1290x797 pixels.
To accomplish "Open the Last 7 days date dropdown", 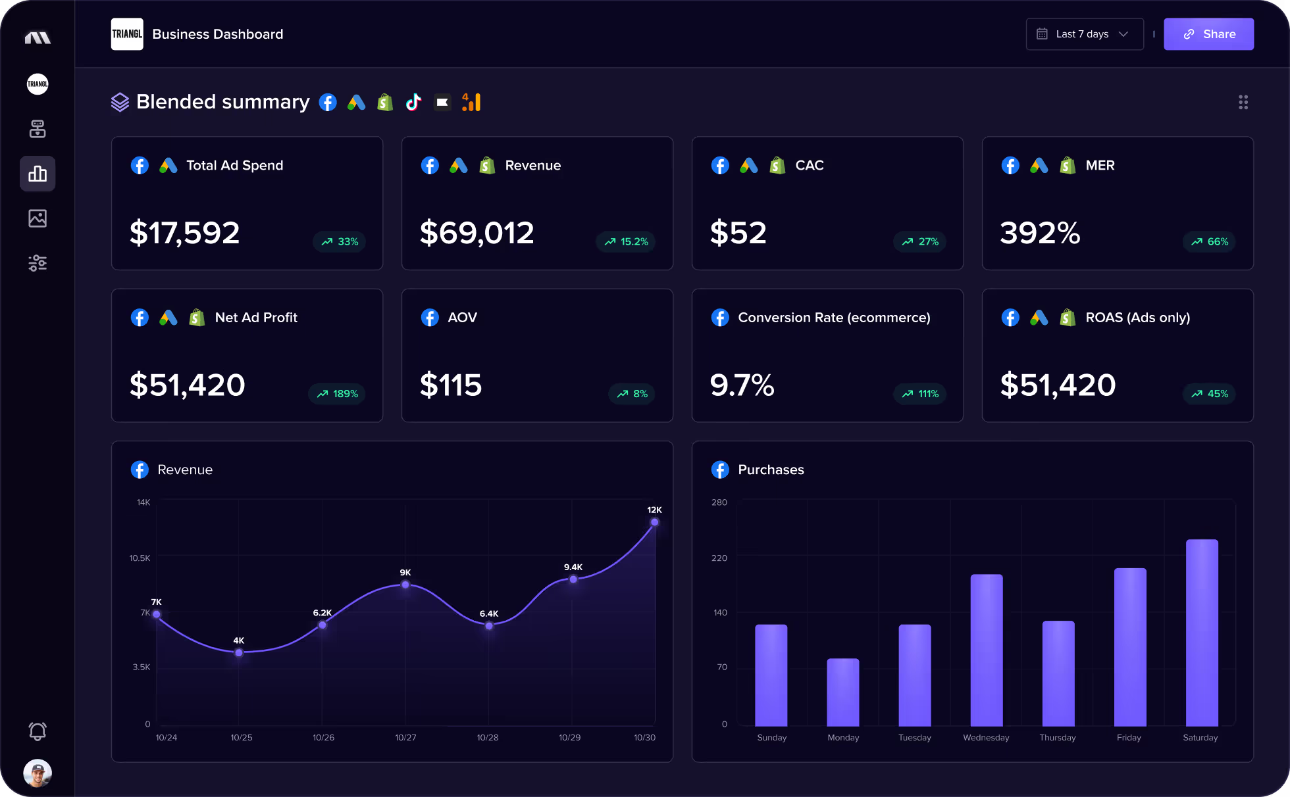I will pos(1085,34).
